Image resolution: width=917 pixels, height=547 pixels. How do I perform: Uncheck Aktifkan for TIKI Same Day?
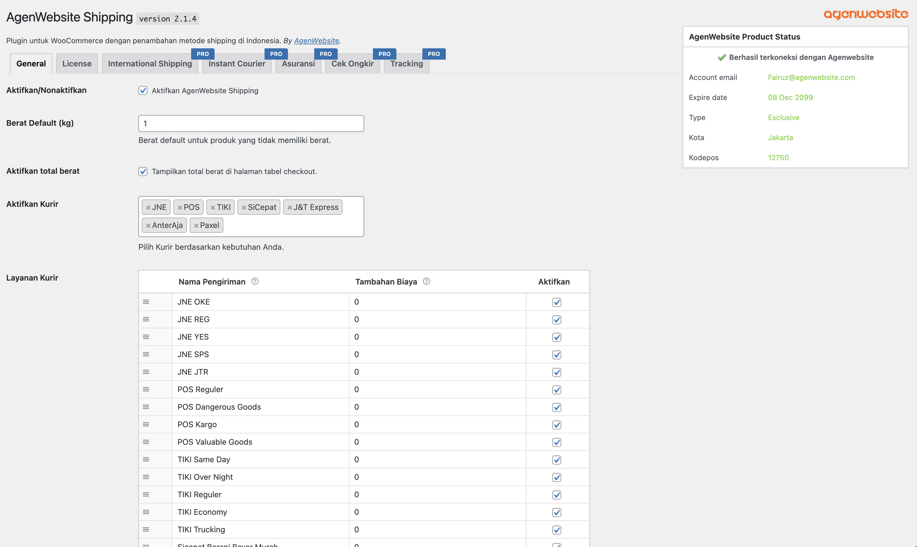tap(556, 460)
